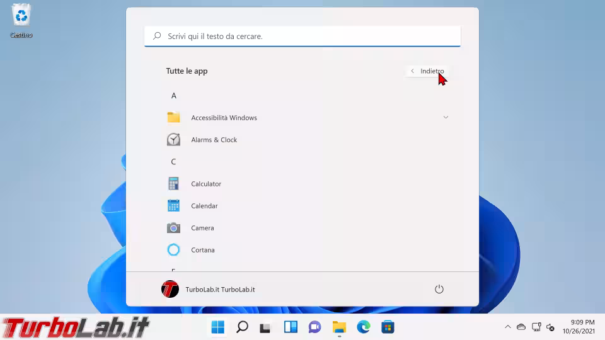Open Cortana from the app list
This screenshot has height=340, width=605.
click(x=202, y=250)
